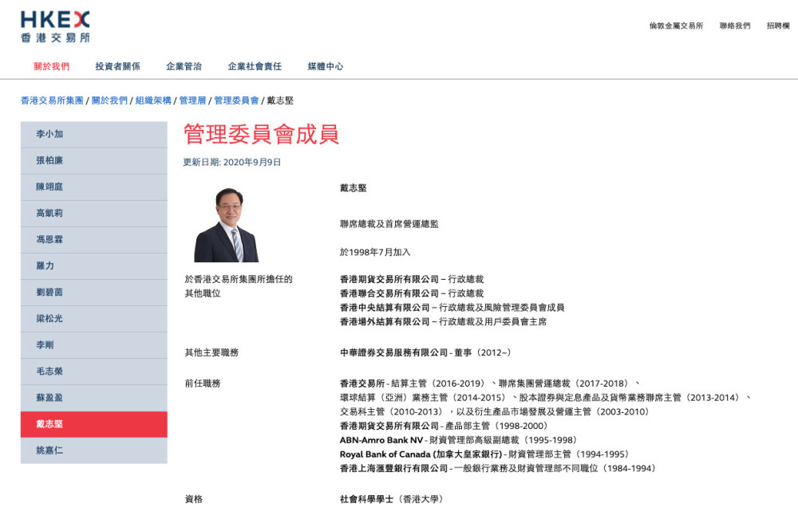Select highlighted 戴志堅 sidebar item
The width and height of the screenshot is (798, 519).
[x=93, y=424]
